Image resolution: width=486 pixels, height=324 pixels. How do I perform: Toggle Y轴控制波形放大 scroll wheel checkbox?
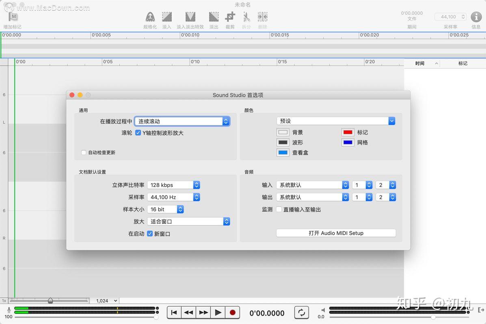[138, 133]
